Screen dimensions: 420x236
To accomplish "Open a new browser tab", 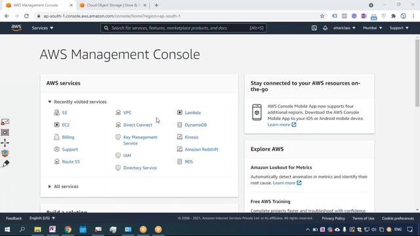I will [156, 5].
